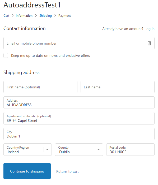Click the Log in link
This screenshot has width=158, height=185.
click(150, 29)
